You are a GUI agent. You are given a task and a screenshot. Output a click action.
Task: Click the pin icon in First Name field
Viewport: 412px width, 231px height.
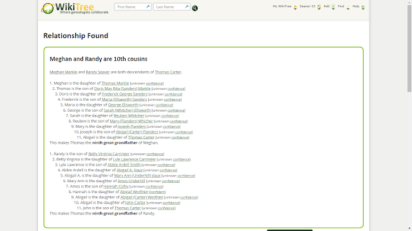pyautogui.click(x=148, y=6)
